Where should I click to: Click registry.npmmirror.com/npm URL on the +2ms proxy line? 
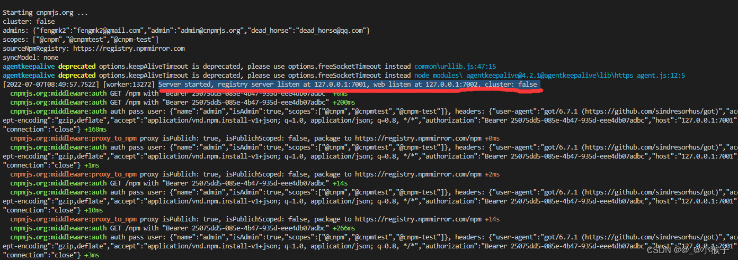pos(417,174)
